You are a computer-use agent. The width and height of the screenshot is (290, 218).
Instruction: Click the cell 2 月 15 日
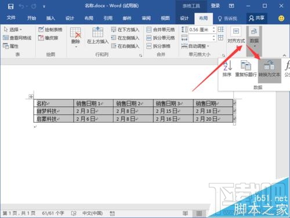pos(173,111)
